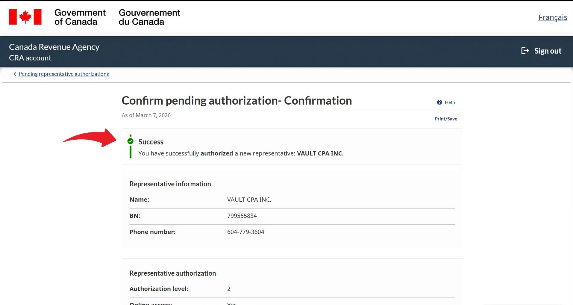Click the back chevron beside the breadcrumb
This screenshot has width=573, height=305.
[x=15, y=74]
